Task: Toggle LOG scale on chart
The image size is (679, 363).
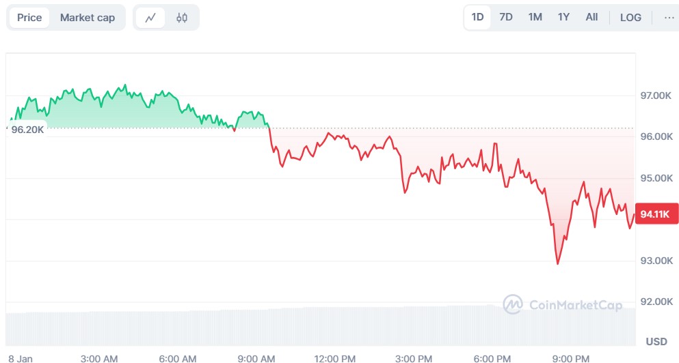Action: coord(630,18)
